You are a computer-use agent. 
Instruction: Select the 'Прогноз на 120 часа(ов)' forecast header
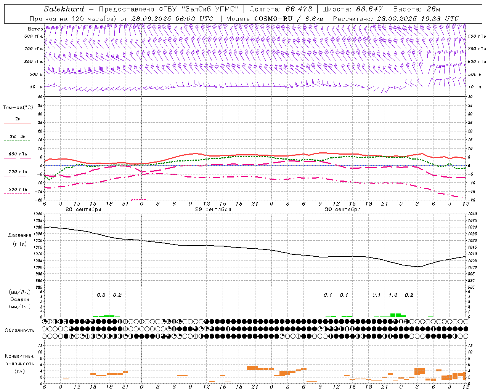74,19
